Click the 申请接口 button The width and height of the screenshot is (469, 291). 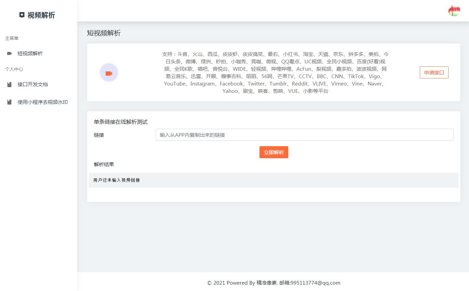434,72
